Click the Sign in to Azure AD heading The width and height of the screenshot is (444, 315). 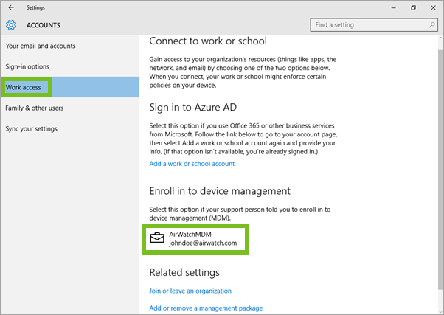pyautogui.click(x=193, y=108)
